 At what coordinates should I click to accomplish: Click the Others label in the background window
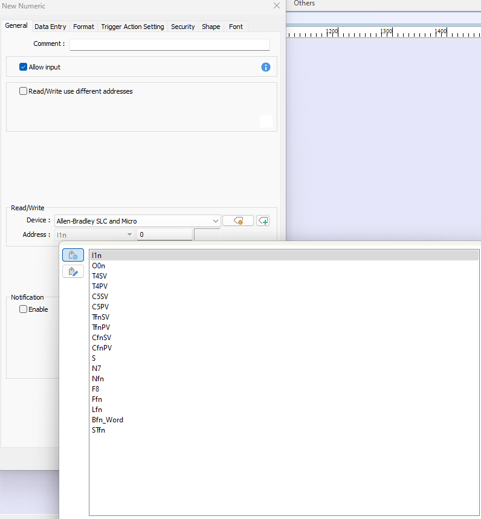click(304, 3)
